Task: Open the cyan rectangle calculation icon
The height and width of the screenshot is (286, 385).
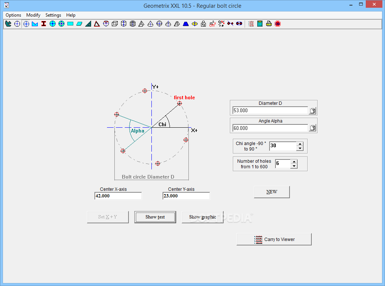Action: click(x=70, y=24)
